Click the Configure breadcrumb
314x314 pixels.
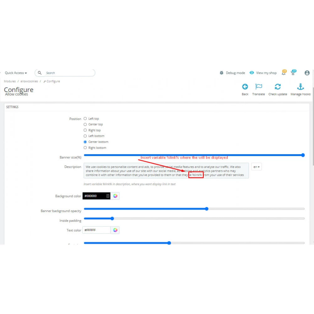[52, 81]
